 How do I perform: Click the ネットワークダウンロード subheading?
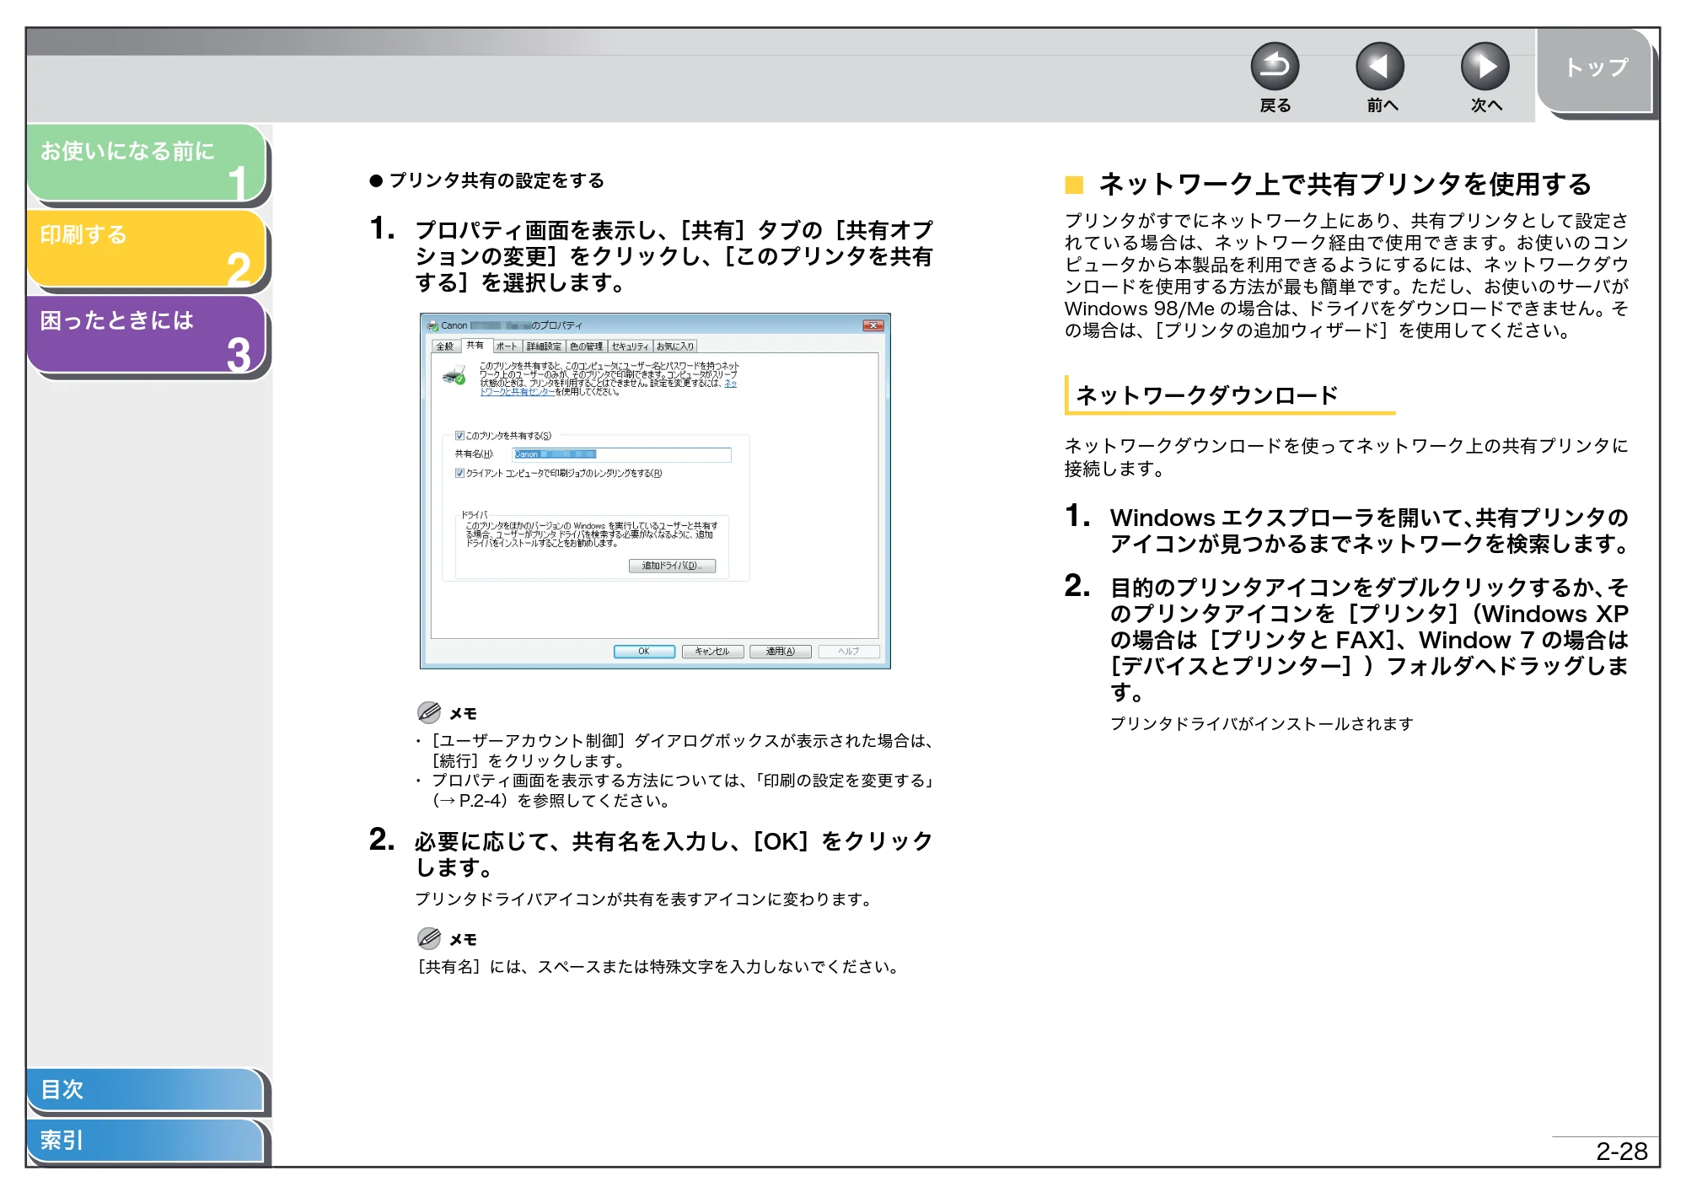pyautogui.click(x=1207, y=395)
